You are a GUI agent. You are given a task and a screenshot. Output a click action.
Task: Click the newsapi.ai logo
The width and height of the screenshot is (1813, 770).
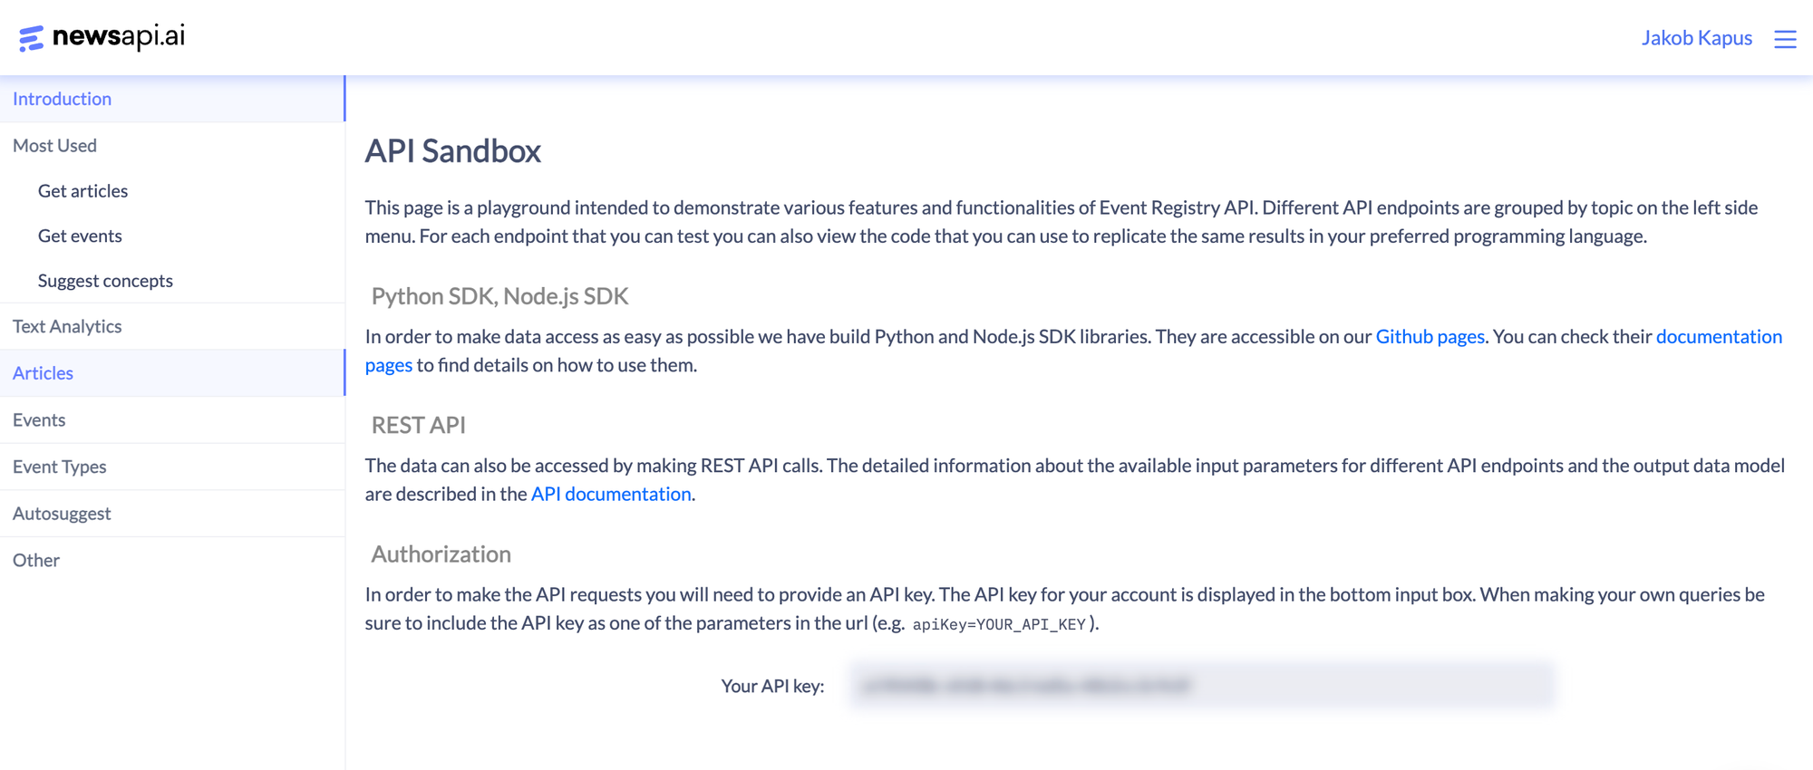pyautogui.click(x=102, y=37)
